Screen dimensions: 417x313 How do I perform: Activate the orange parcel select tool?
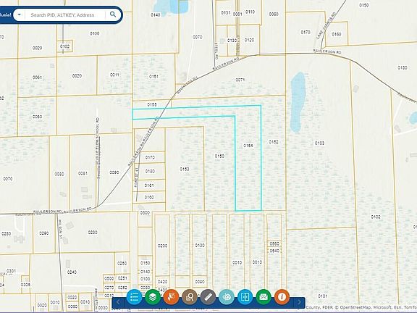tap(171, 297)
